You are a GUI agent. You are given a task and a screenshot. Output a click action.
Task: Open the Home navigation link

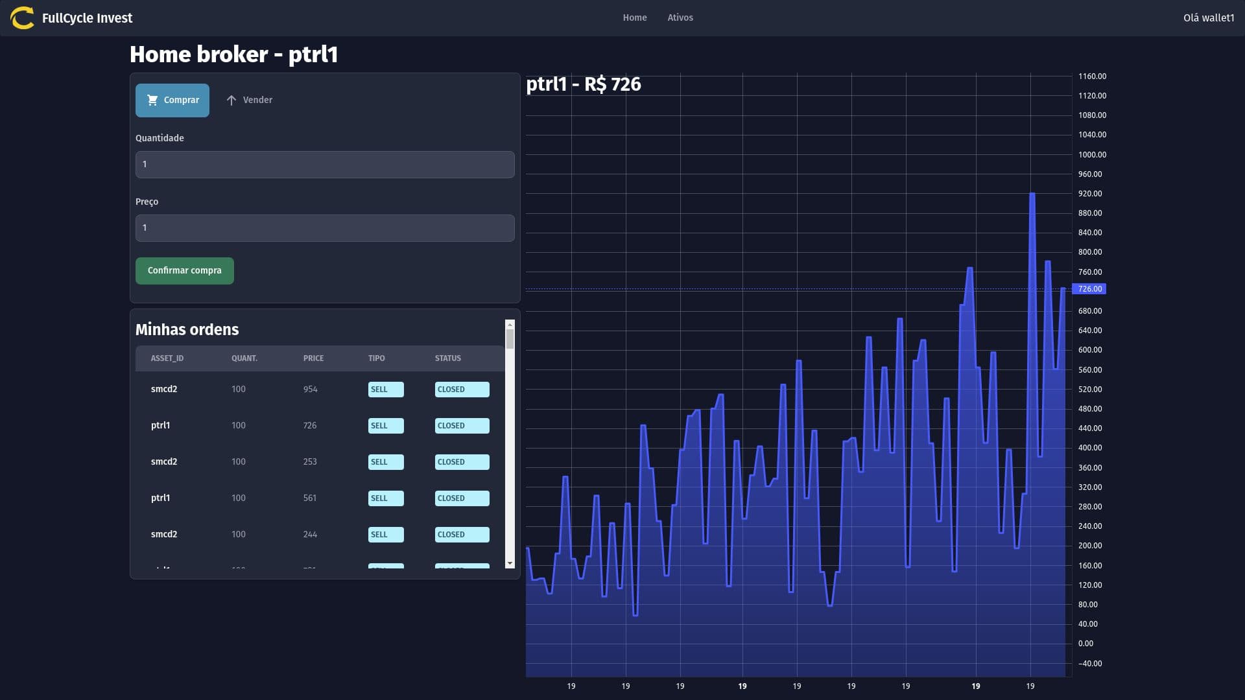pyautogui.click(x=634, y=18)
